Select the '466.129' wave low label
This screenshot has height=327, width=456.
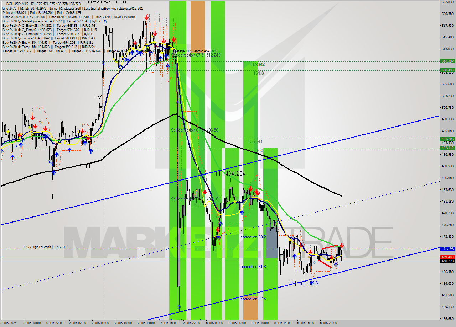(307, 283)
